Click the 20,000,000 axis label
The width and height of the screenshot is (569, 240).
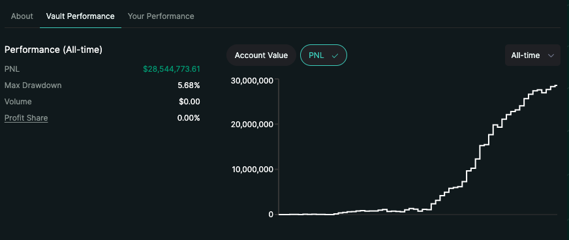click(252, 125)
